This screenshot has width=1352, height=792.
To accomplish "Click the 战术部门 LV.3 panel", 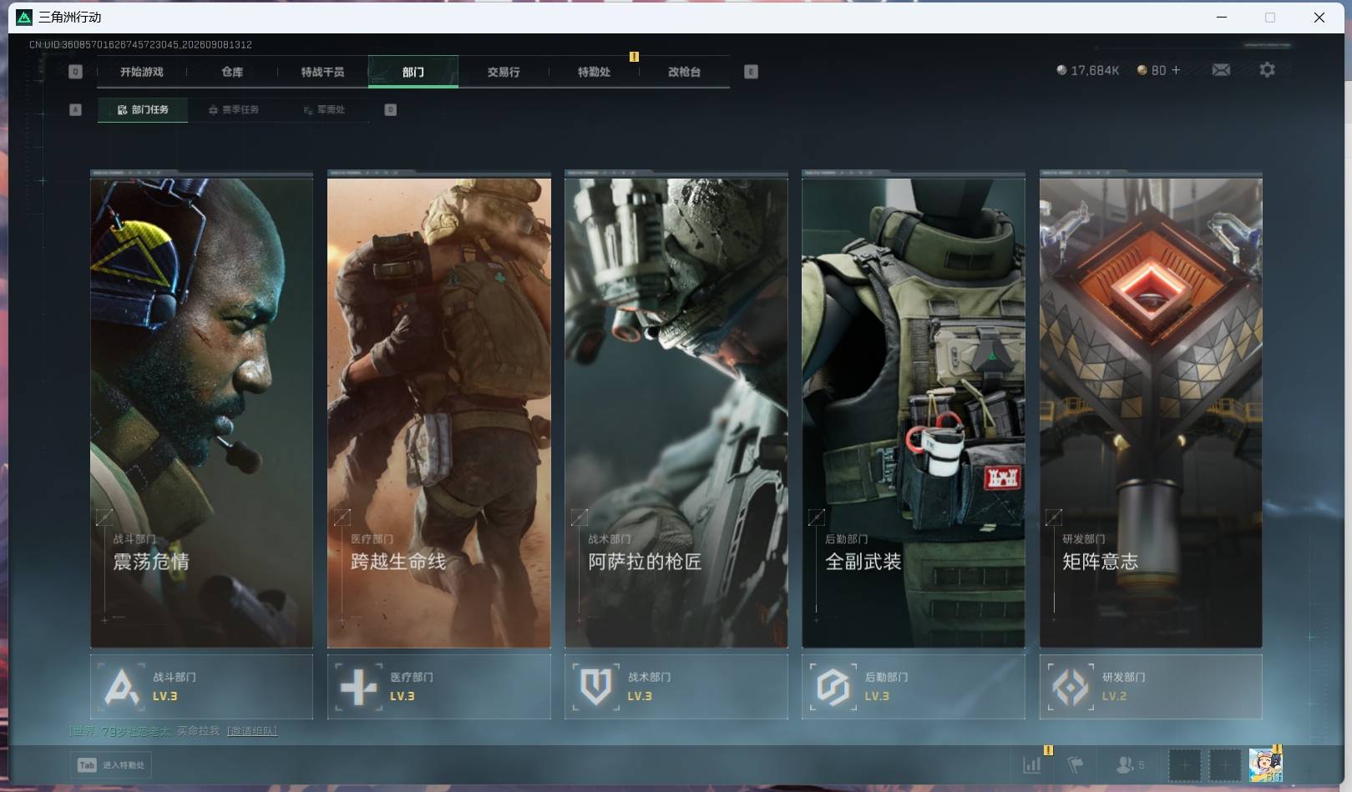I will [x=676, y=687].
